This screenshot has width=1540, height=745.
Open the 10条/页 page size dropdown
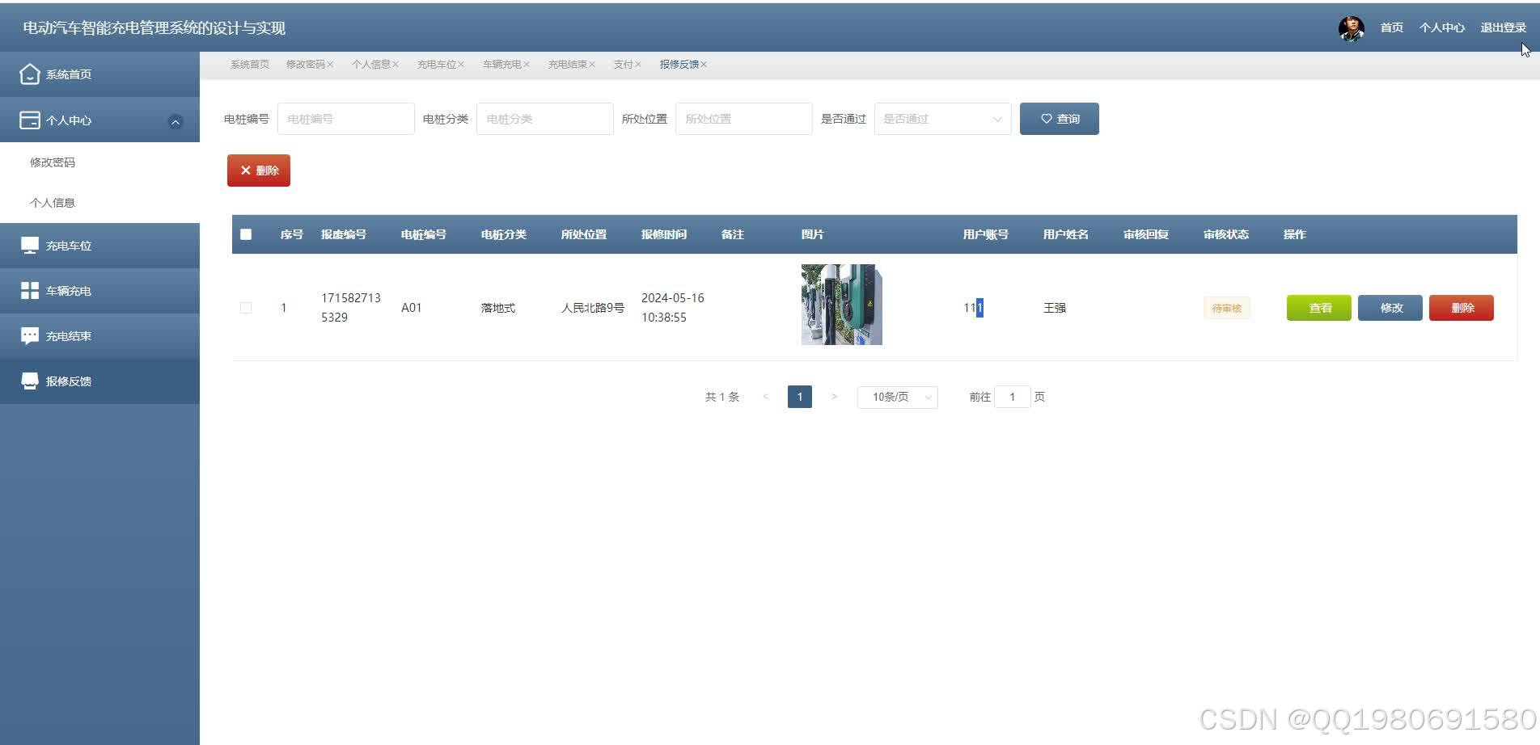[898, 397]
